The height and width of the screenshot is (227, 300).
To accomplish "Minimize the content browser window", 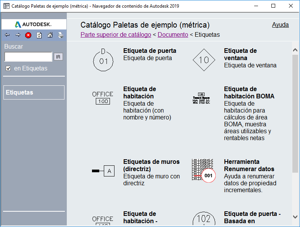I will pyautogui.click(x=256, y=6).
